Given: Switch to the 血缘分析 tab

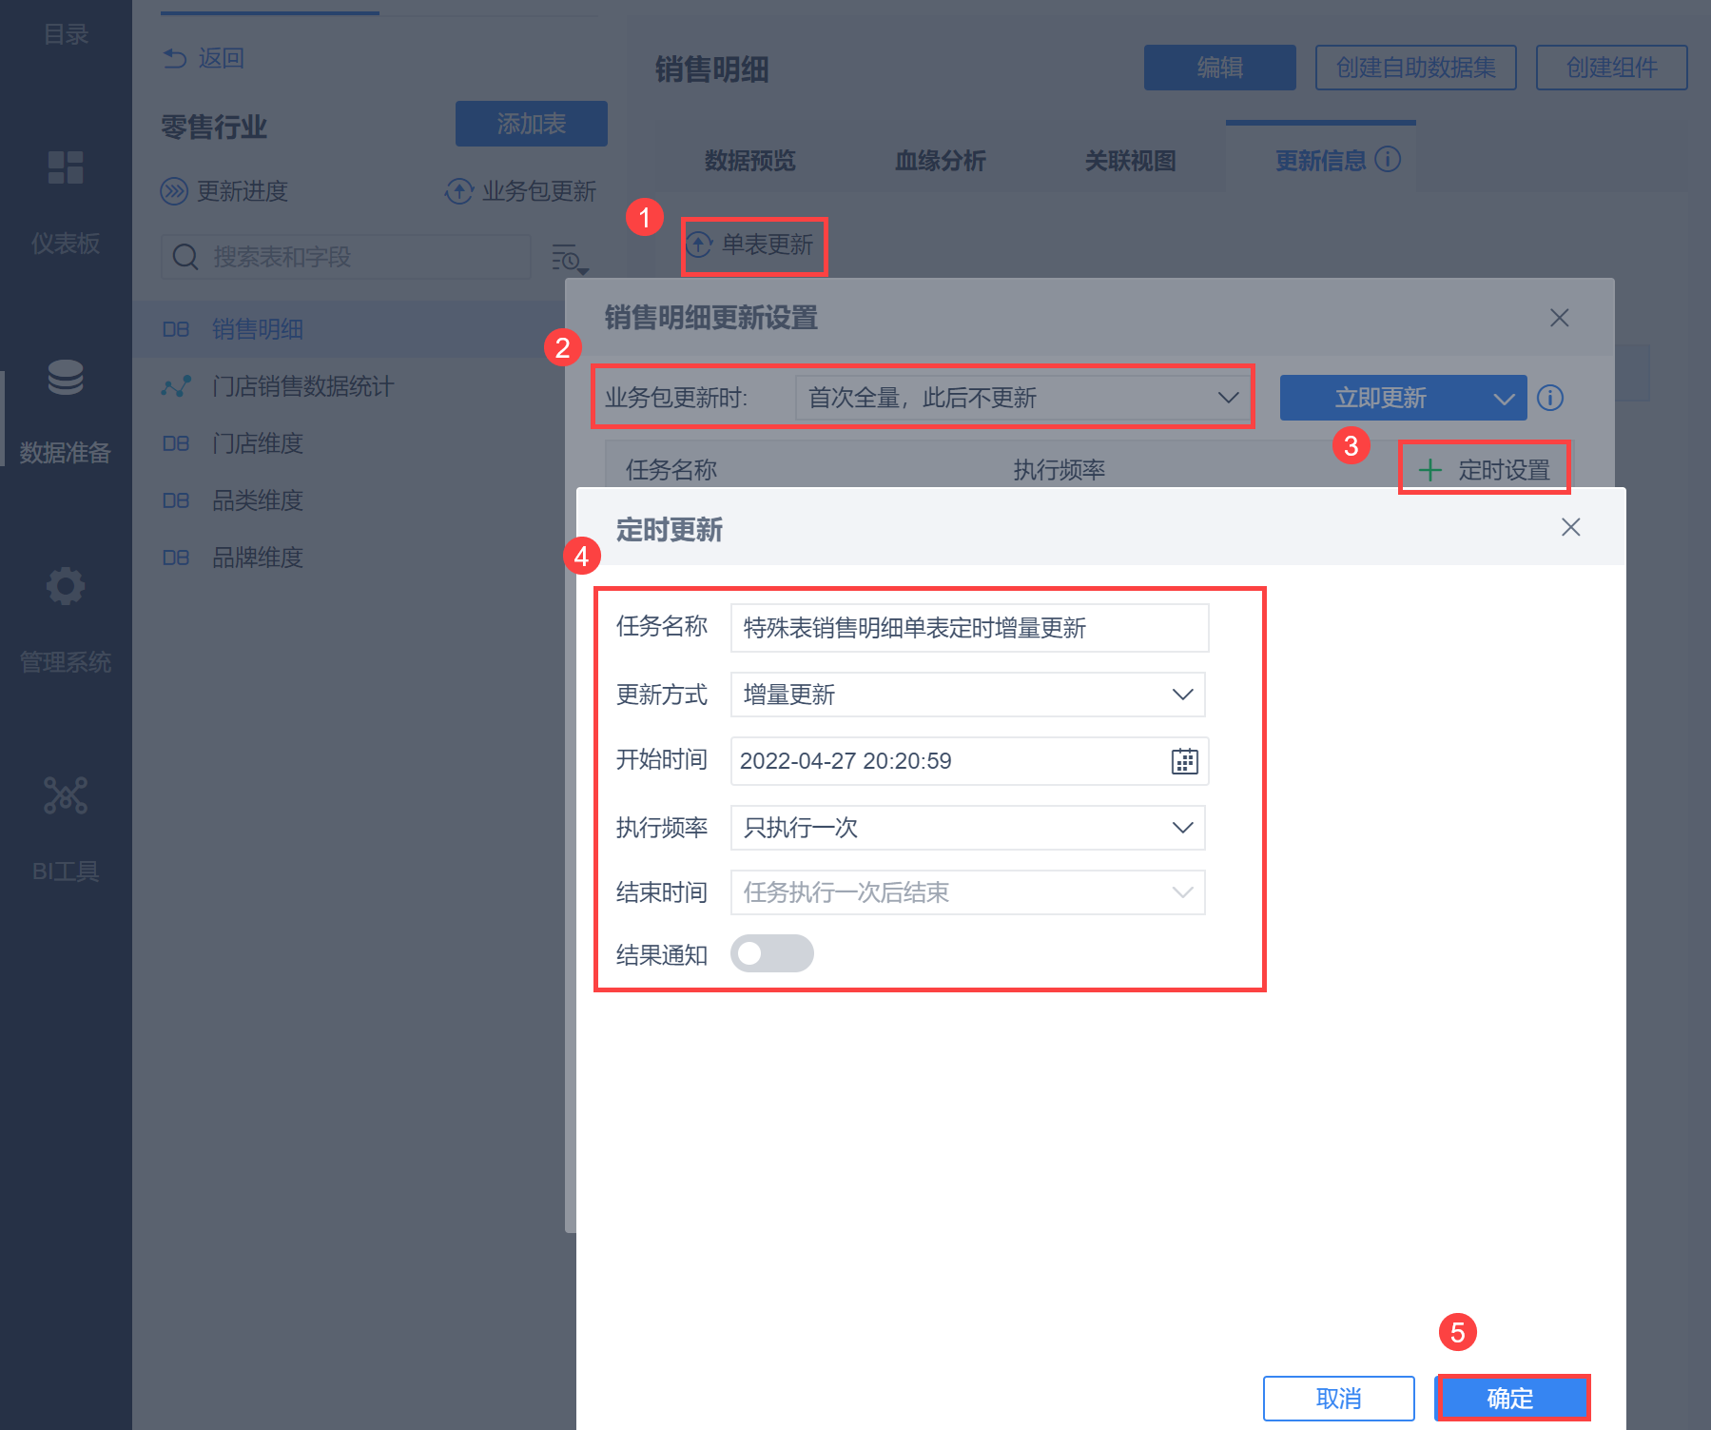Looking at the screenshot, I should pos(940,161).
